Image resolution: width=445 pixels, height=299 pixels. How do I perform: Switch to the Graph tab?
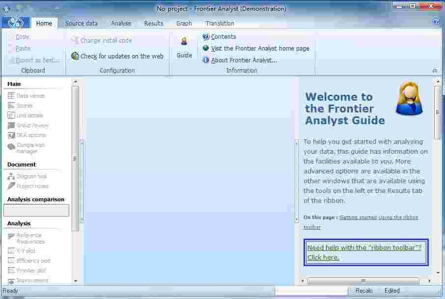tap(184, 23)
